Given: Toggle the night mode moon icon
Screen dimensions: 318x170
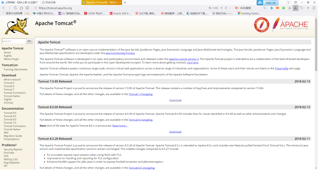Looking at the screenshot, I should [x=288, y=2].
